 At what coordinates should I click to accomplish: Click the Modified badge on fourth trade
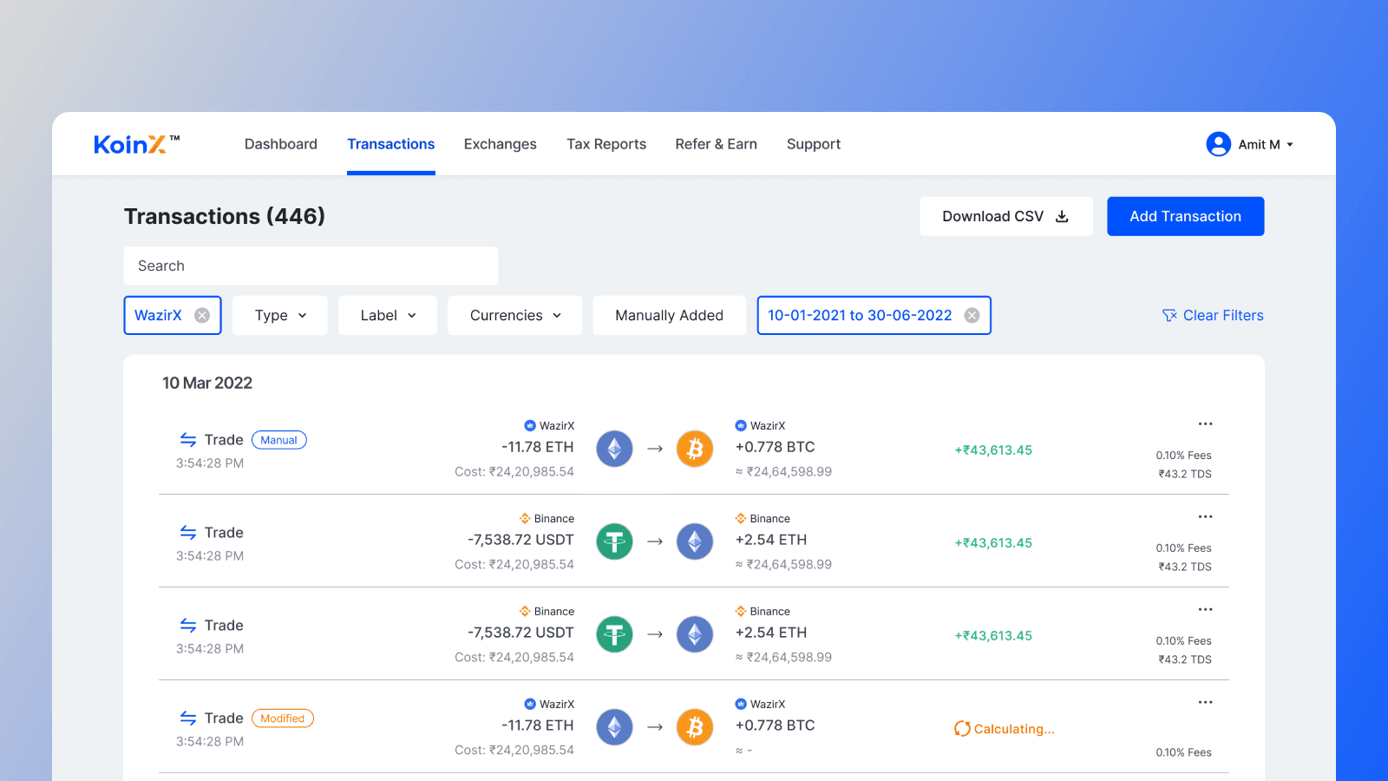click(x=283, y=719)
